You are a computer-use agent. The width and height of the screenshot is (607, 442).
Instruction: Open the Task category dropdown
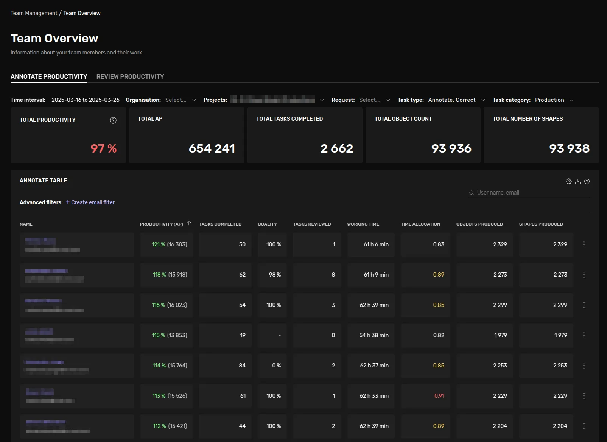click(554, 100)
